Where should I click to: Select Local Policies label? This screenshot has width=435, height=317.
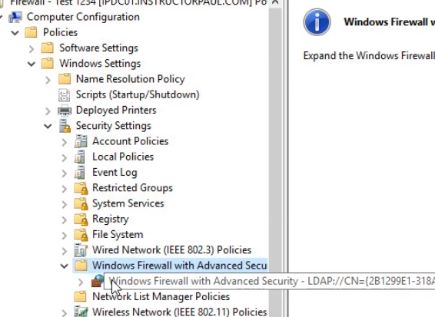pyautogui.click(x=123, y=157)
